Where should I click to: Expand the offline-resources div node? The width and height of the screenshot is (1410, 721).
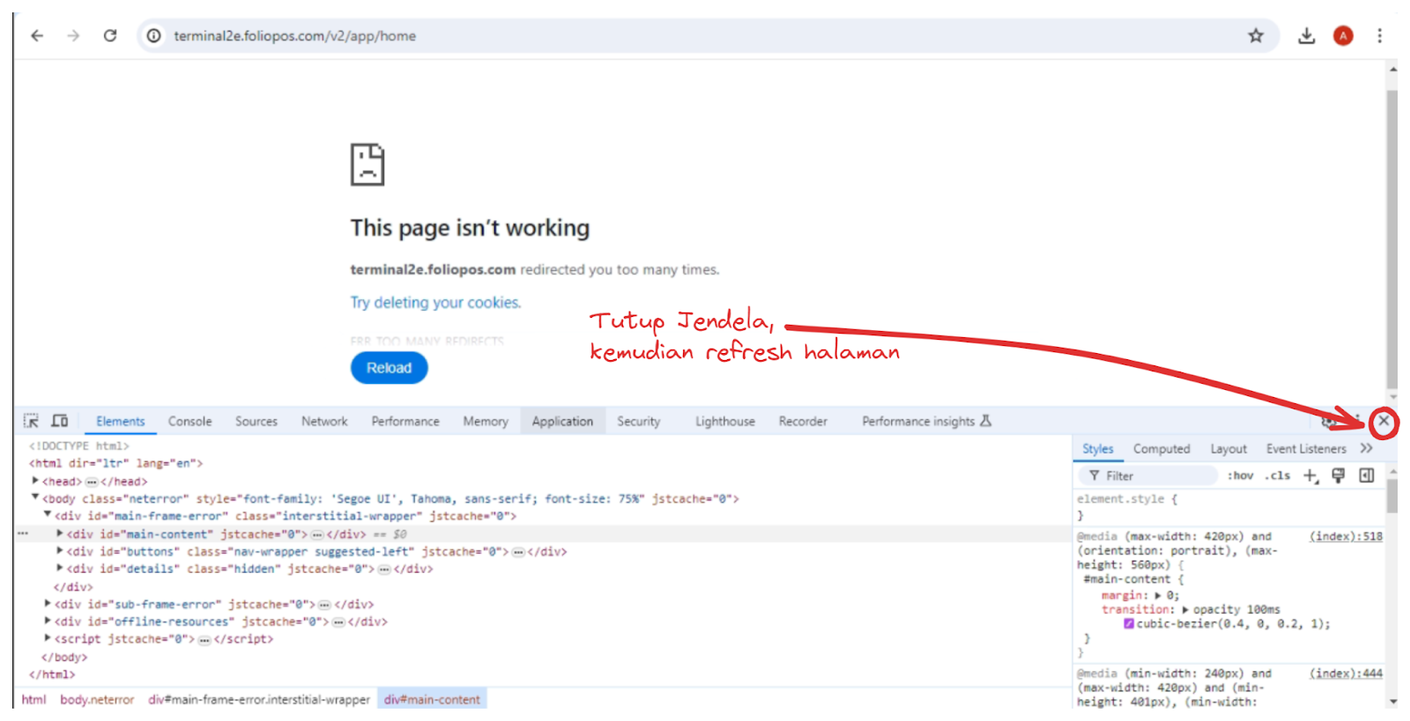pos(48,621)
